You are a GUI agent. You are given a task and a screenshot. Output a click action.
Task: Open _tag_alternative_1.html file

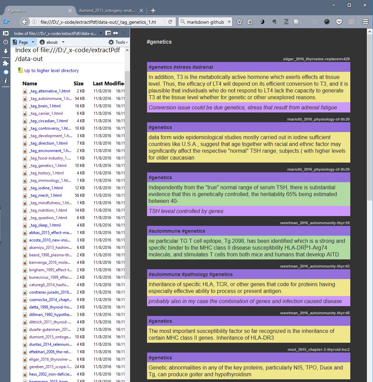[x=49, y=91]
